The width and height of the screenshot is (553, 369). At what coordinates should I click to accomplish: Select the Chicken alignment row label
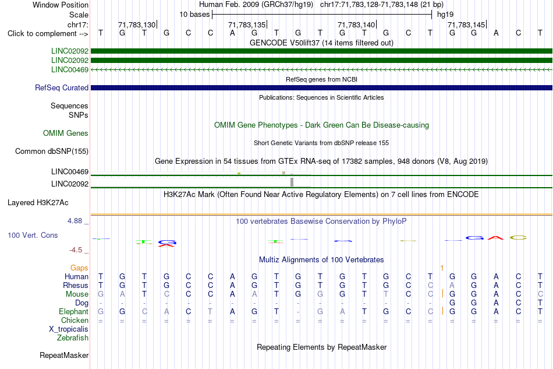click(x=75, y=320)
